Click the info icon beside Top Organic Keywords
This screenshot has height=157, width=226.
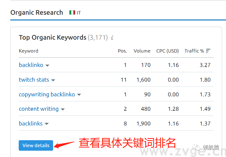point(112,38)
